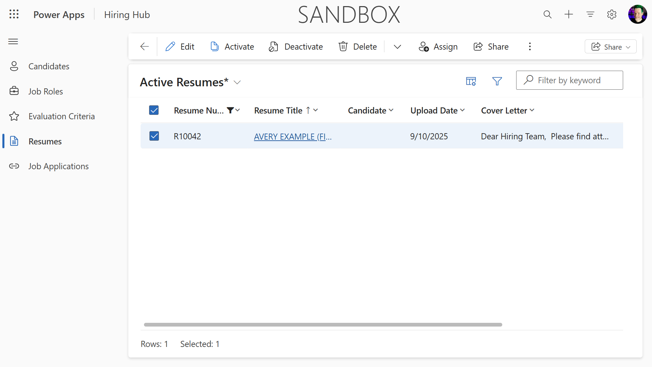Open the More commands overflow menu
The height and width of the screenshot is (367, 652).
point(529,47)
